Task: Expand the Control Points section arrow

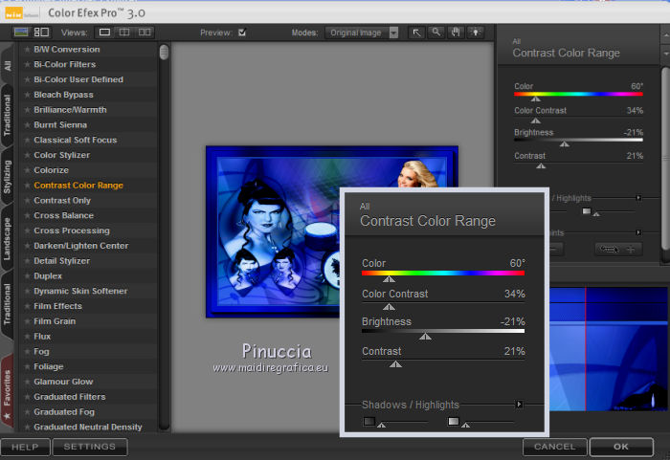Action: [x=638, y=232]
